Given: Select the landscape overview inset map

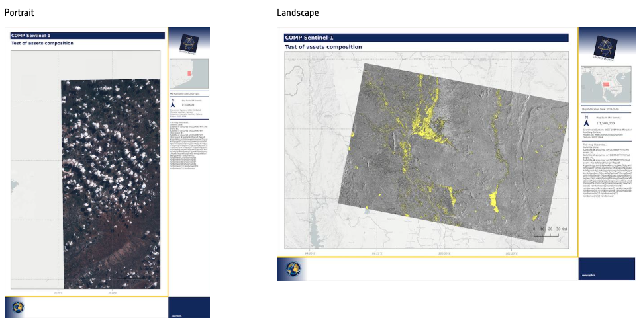Looking at the screenshot, I should (x=605, y=86).
